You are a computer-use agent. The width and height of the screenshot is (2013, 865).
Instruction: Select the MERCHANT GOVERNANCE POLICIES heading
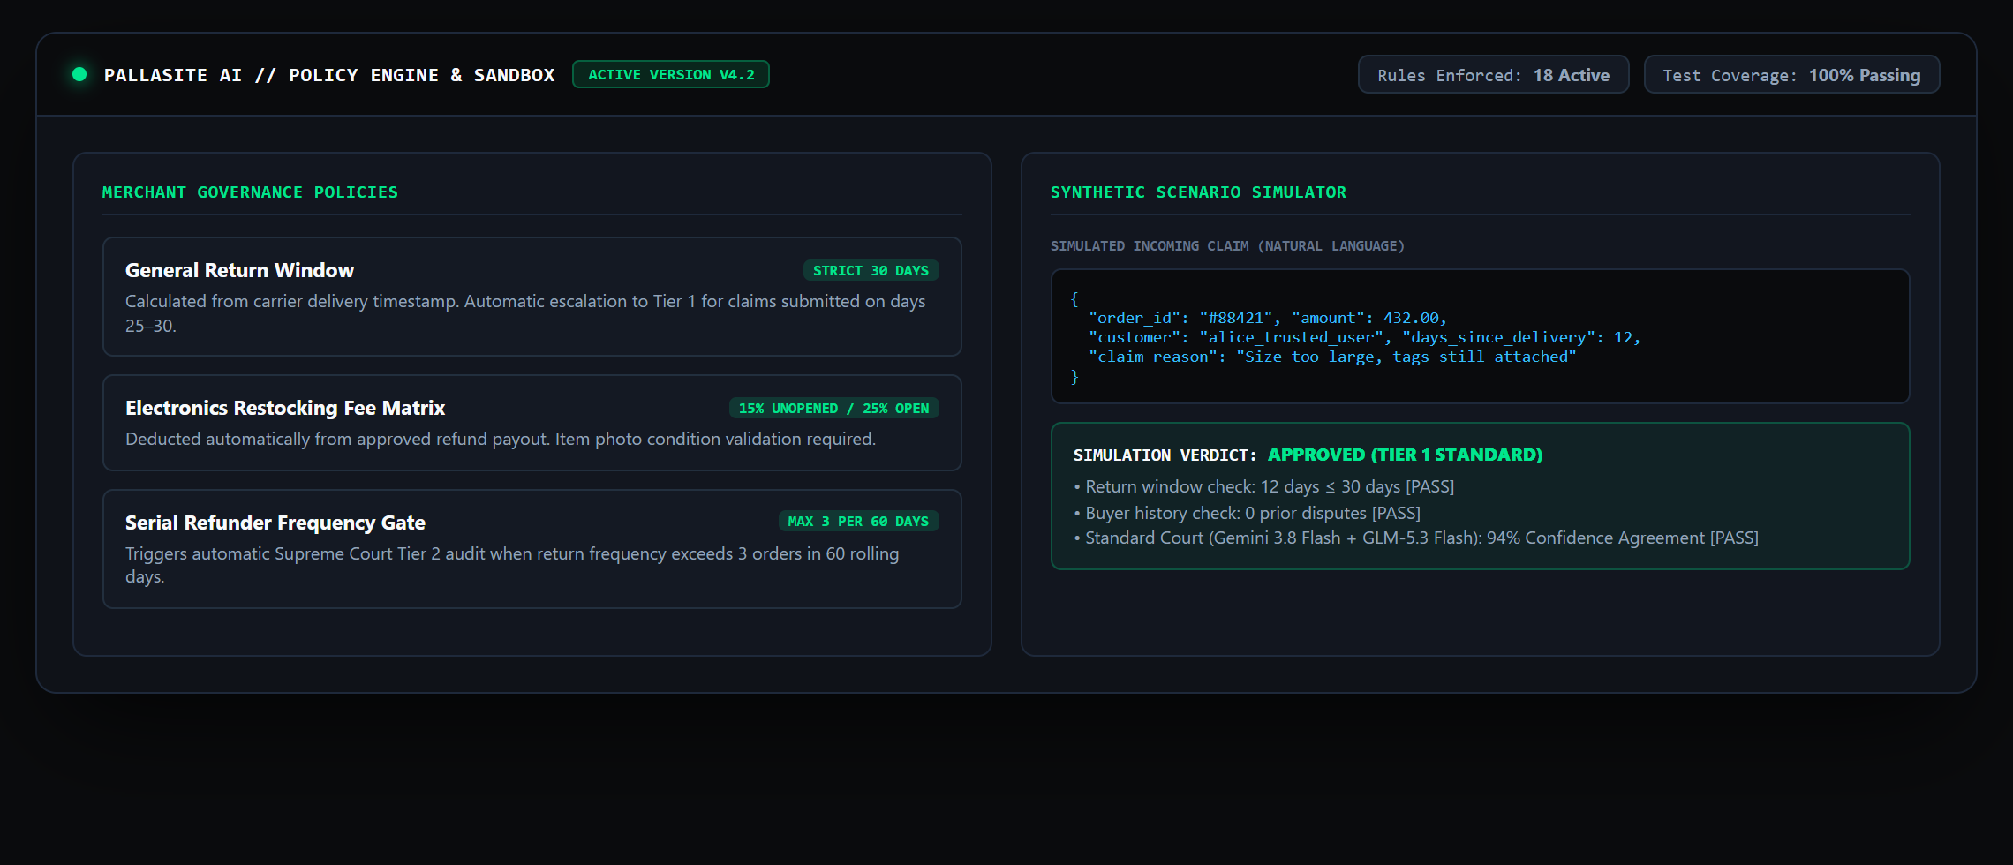coord(250,192)
